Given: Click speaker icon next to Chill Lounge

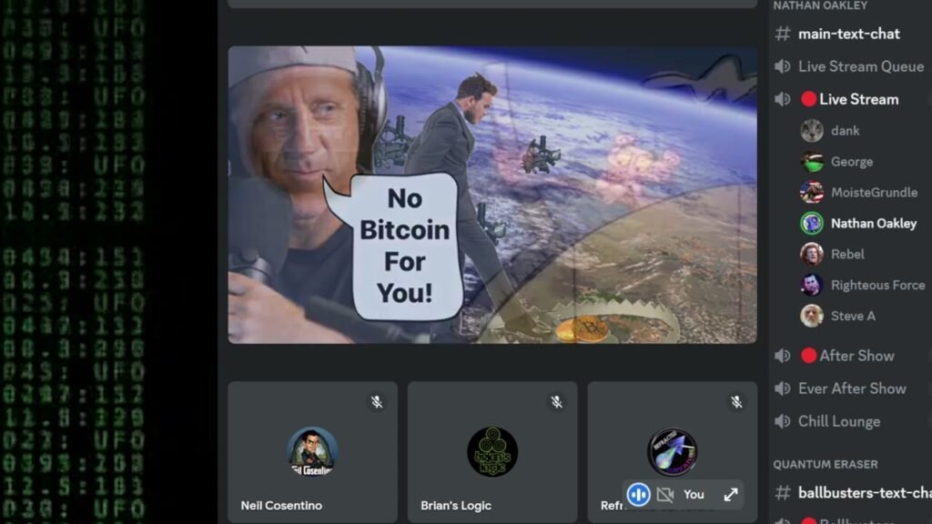Looking at the screenshot, I should click(x=782, y=421).
